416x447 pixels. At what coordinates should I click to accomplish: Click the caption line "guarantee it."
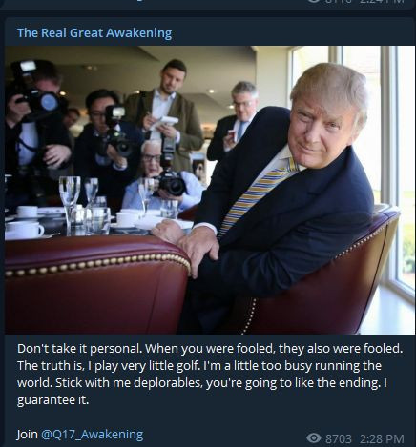pos(52,400)
